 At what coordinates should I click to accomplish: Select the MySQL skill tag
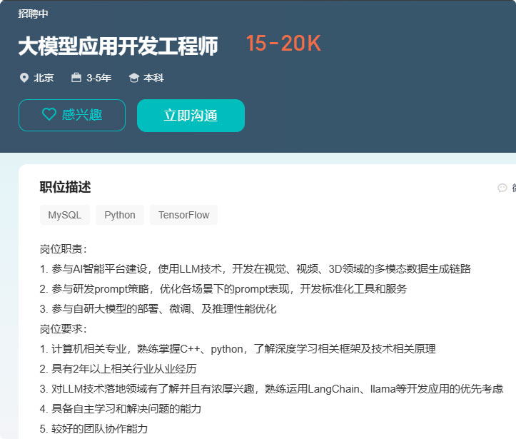tap(65, 215)
